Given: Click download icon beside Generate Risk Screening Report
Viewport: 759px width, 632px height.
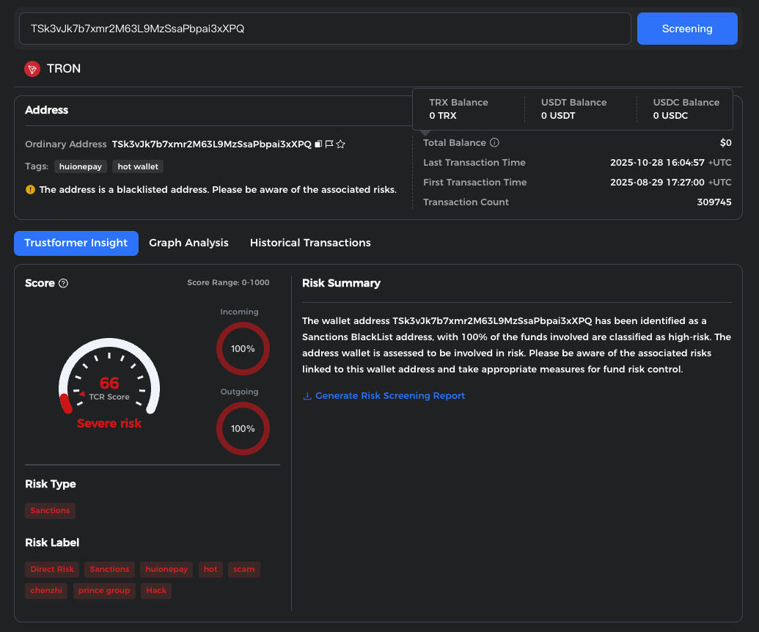Looking at the screenshot, I should pyautogui.click(x=307, y=396).
